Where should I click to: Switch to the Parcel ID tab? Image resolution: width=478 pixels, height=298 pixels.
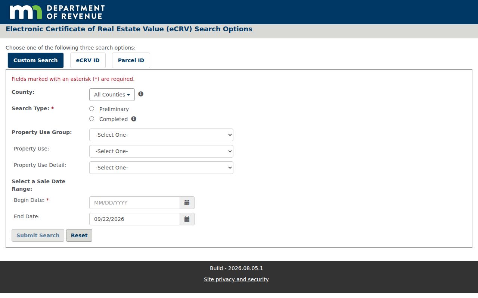(x=131, y=60)
